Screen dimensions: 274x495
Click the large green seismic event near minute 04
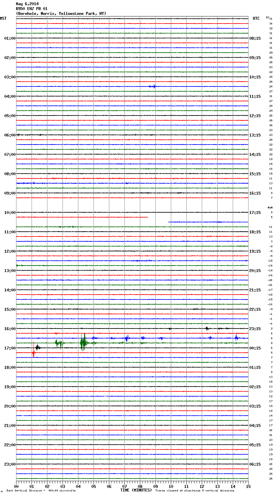pos(83,343)
